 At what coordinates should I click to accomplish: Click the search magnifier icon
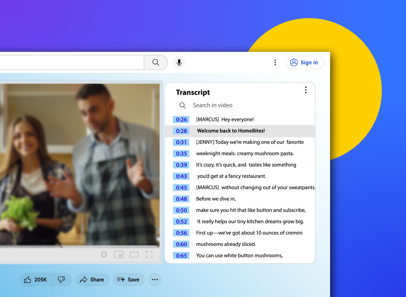[156, 62]
